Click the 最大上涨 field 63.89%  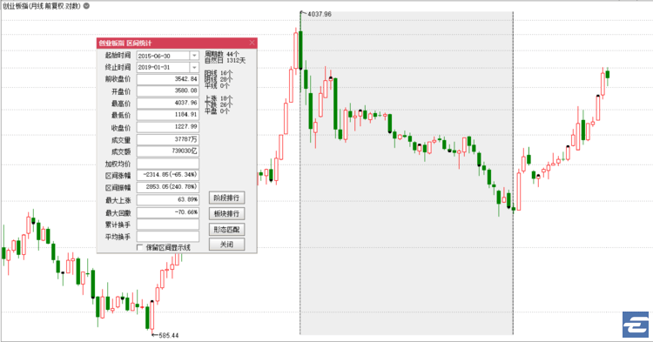(168, 199)
